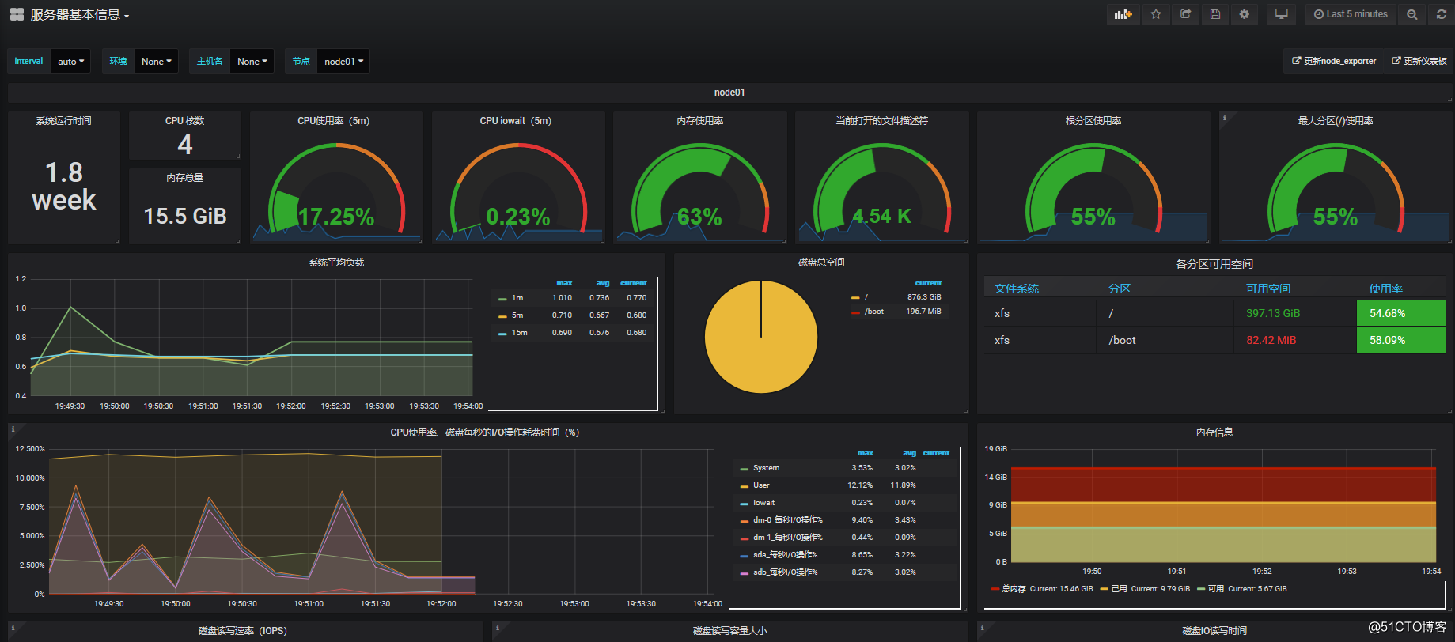Zoom out time range magnifier icon
The height and width of the screenshot is (642, 1455).
[1411, 14]
